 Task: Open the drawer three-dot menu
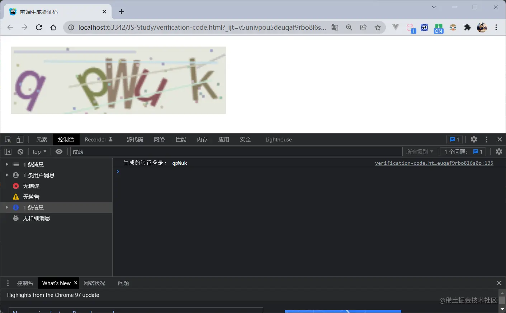pos(8,283)
